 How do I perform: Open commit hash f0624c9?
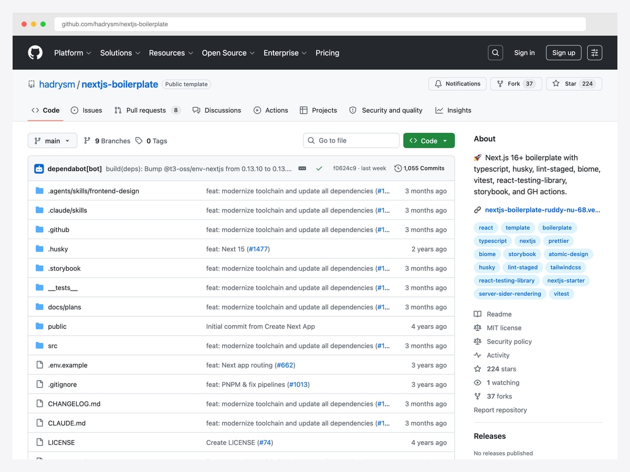pyautogui.click(x=345, y=168)
